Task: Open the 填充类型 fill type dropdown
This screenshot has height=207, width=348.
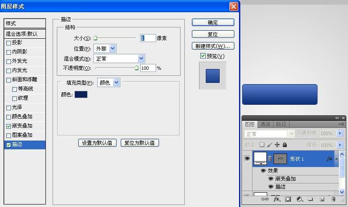Action: coord(109,83)
